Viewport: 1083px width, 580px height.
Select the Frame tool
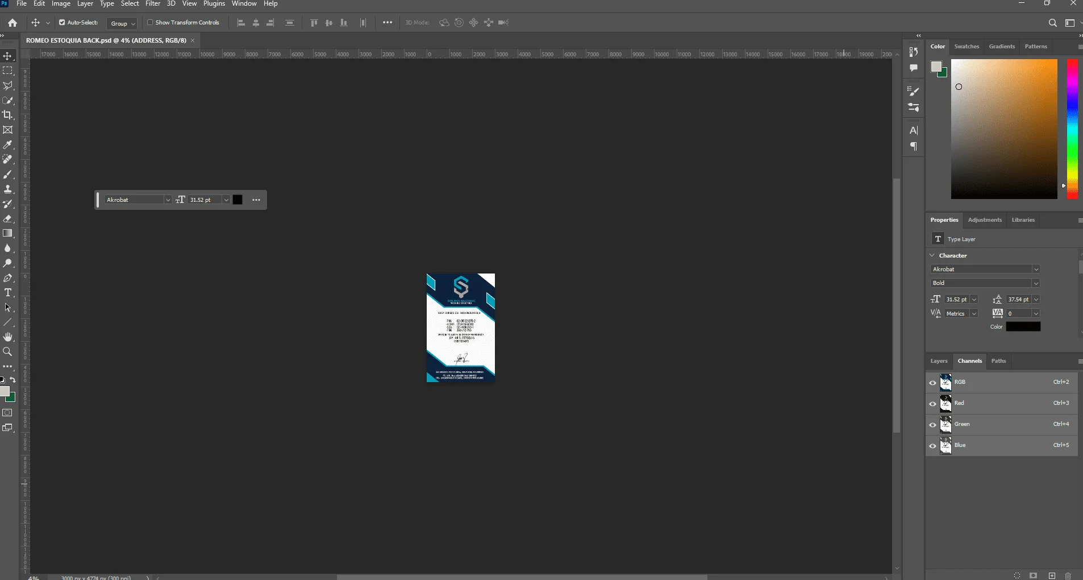8,130
